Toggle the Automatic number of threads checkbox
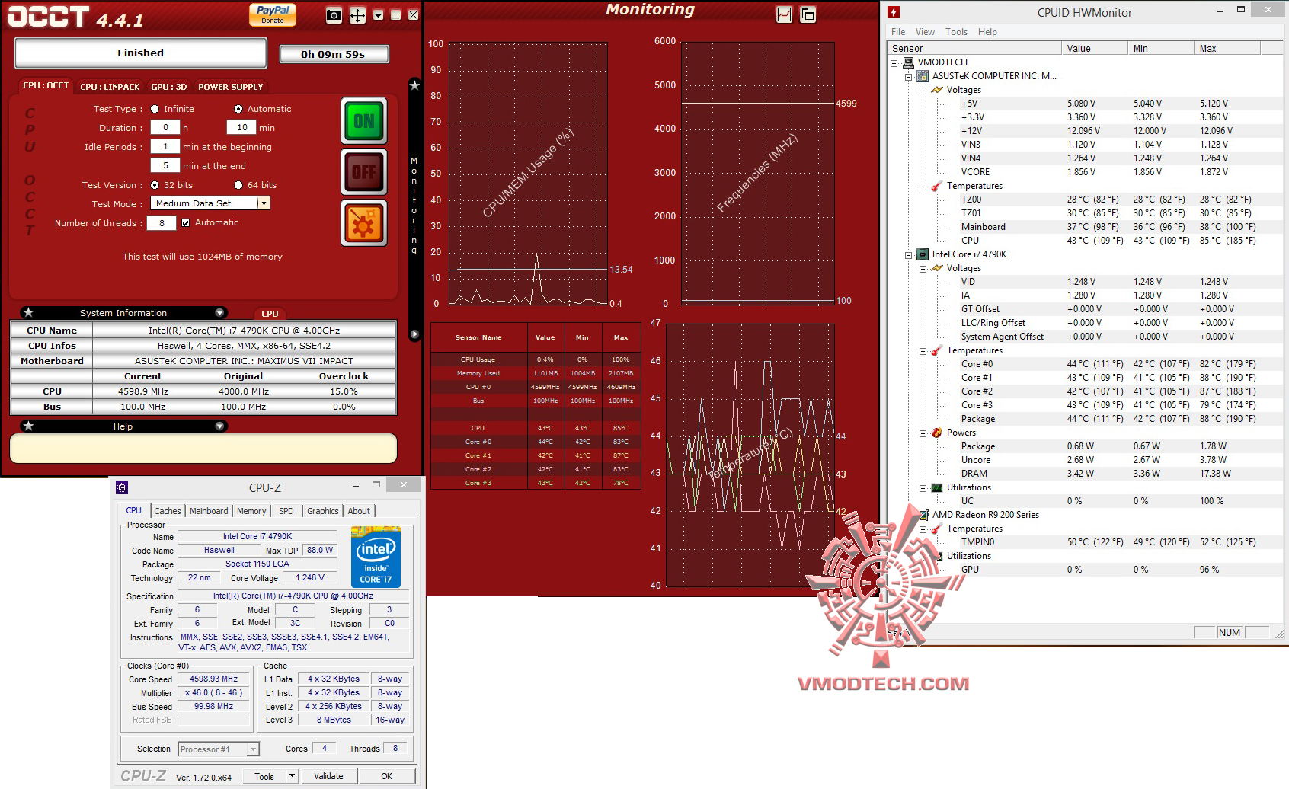1289x789 pixels. [x=185, y=222]
